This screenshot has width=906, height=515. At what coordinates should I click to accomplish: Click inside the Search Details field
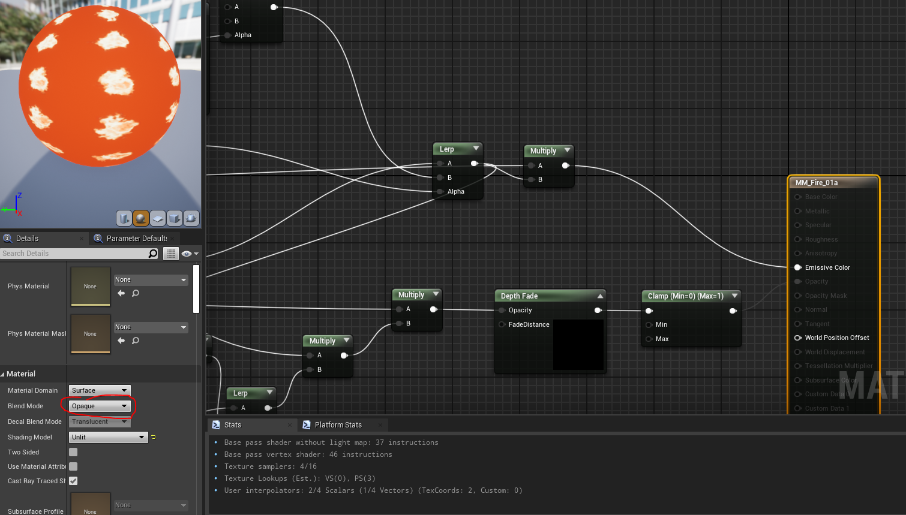[x=72, y=253]
